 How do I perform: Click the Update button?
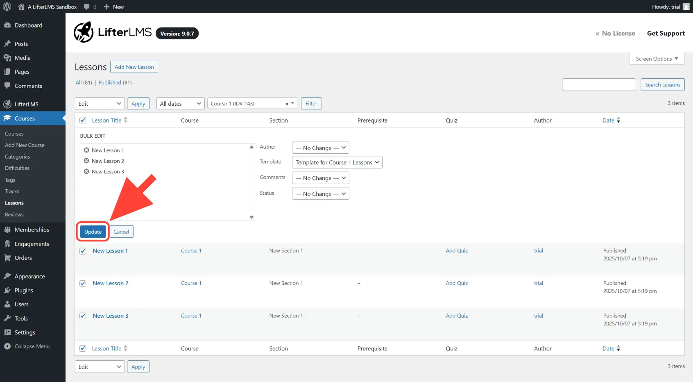pos(93,232)
